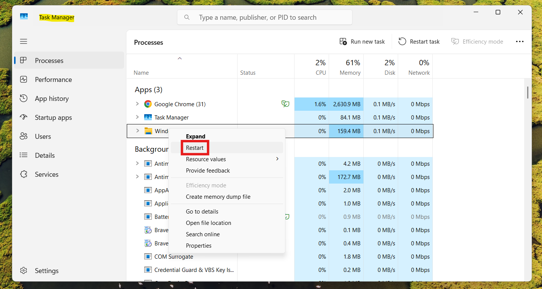The height and width of the screenshot is (289, 542).
Task: Select Restart from the context menu
Action: click(x=195, y=148)
